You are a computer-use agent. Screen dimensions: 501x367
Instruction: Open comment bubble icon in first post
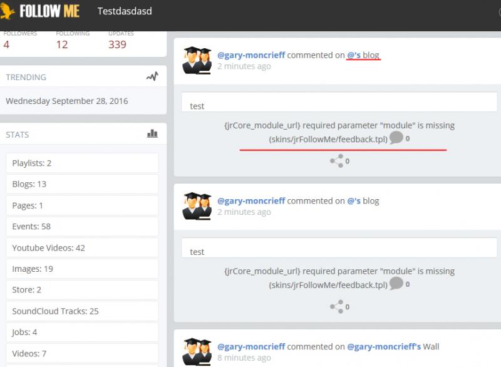click(x=396, y=138)
